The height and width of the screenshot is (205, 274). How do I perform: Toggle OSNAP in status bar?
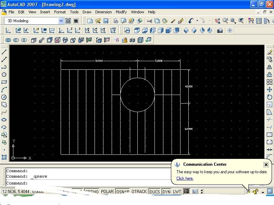[123, 192]
